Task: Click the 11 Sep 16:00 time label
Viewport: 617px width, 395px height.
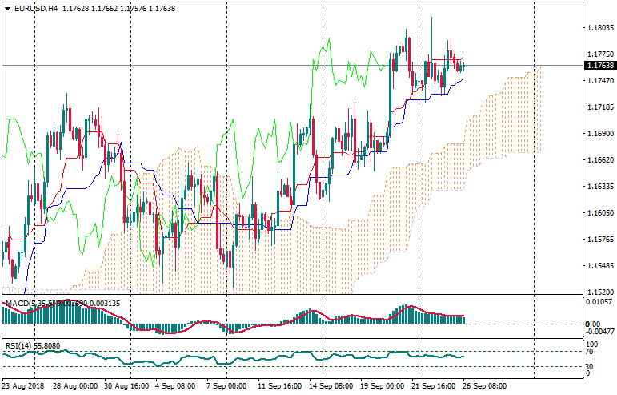Action: click(279, 386)
